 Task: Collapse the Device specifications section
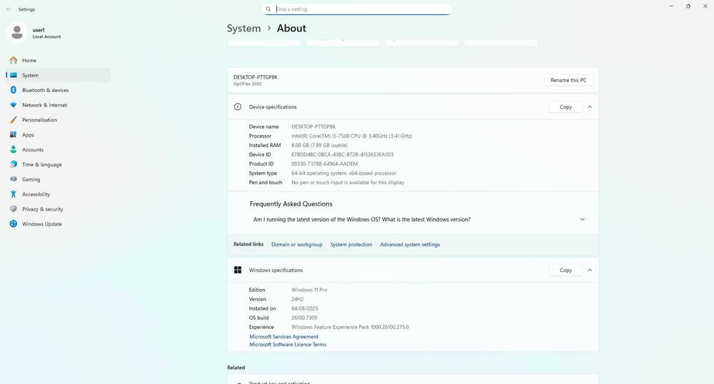click(x=590, y=107)
